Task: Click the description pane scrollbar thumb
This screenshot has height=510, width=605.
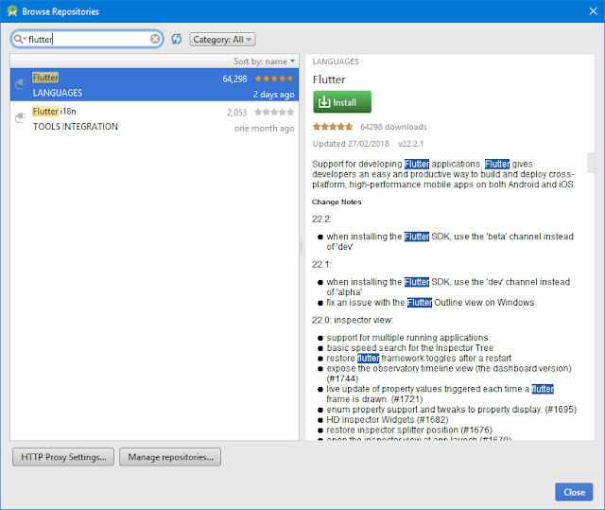Action: tap(591, 163)
